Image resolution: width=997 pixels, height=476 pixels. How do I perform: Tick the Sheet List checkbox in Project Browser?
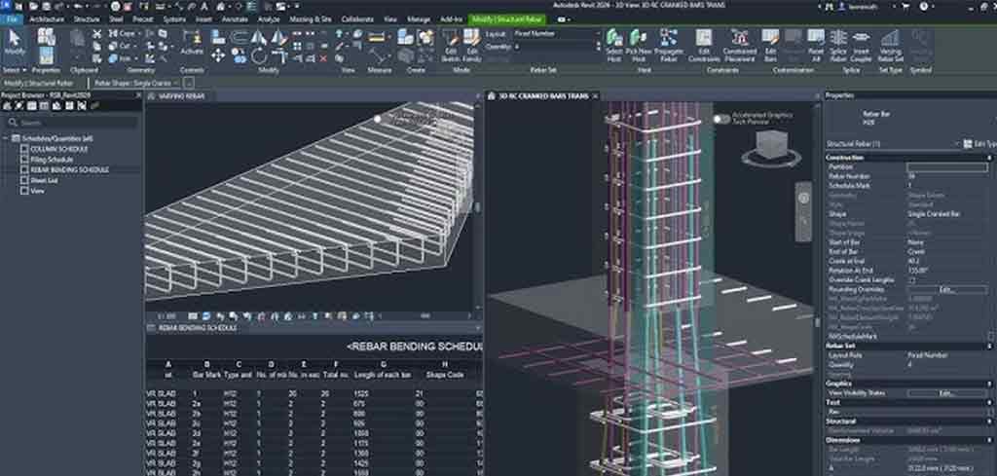coord(24,180)
